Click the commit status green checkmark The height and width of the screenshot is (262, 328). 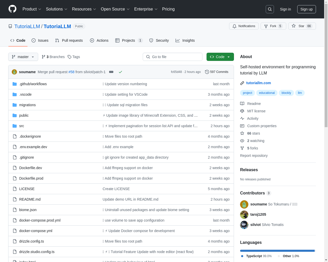(120, 72)
